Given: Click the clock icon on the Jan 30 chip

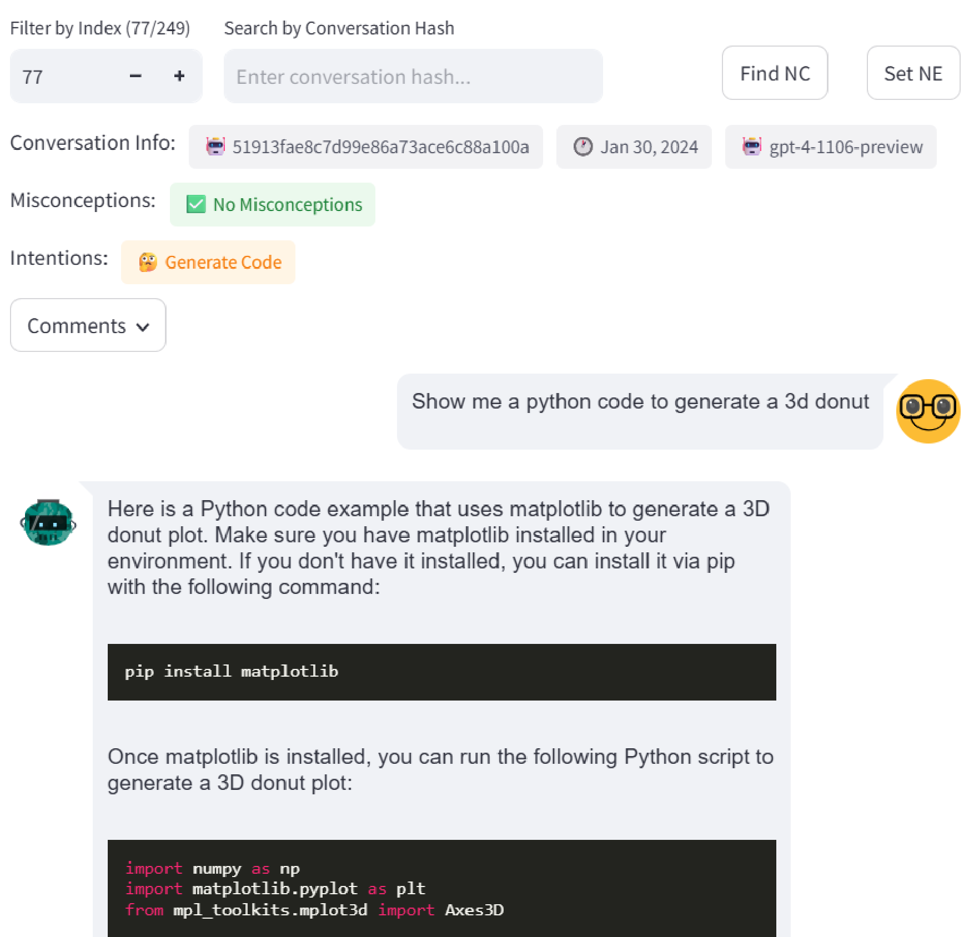Looking at the screenshot, I should [584, 146].
